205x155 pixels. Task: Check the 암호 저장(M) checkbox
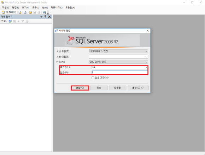tap(93, 78)
